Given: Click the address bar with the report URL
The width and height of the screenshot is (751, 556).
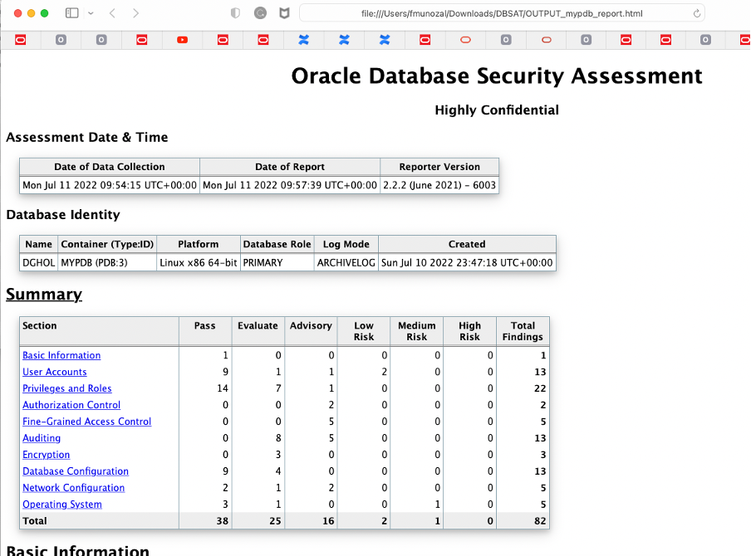Looking at the screenshot, I should click(502, 13).
